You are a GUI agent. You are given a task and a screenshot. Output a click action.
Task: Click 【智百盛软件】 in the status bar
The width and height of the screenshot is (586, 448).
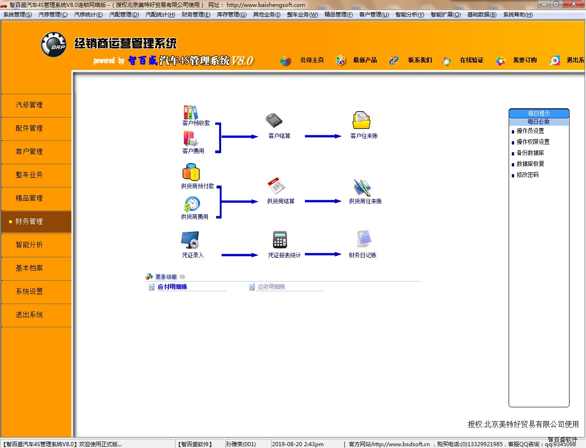point(195,444)
